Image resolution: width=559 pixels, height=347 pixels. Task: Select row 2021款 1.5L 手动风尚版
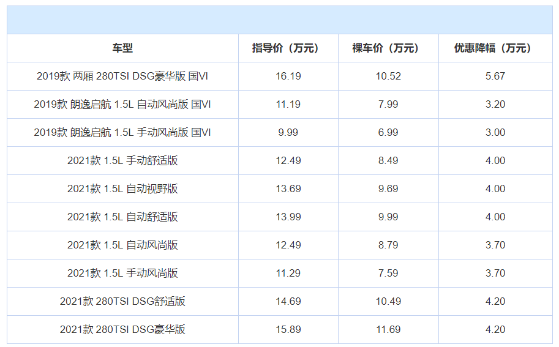point(279,273)
